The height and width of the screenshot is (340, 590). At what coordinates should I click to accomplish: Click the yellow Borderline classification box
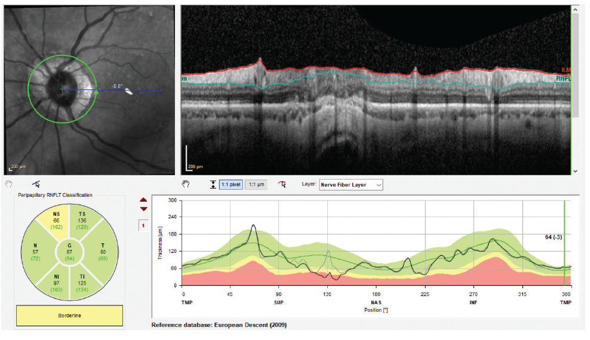[70, 316]
